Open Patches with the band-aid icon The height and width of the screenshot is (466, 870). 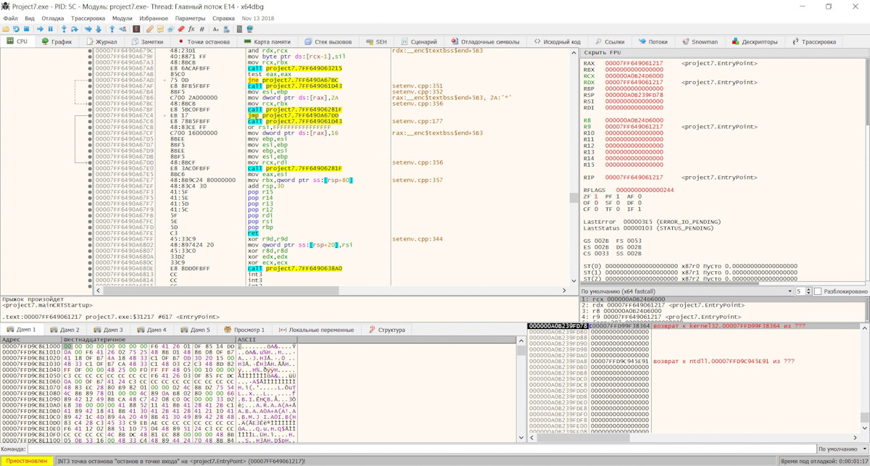click(149, 29)
